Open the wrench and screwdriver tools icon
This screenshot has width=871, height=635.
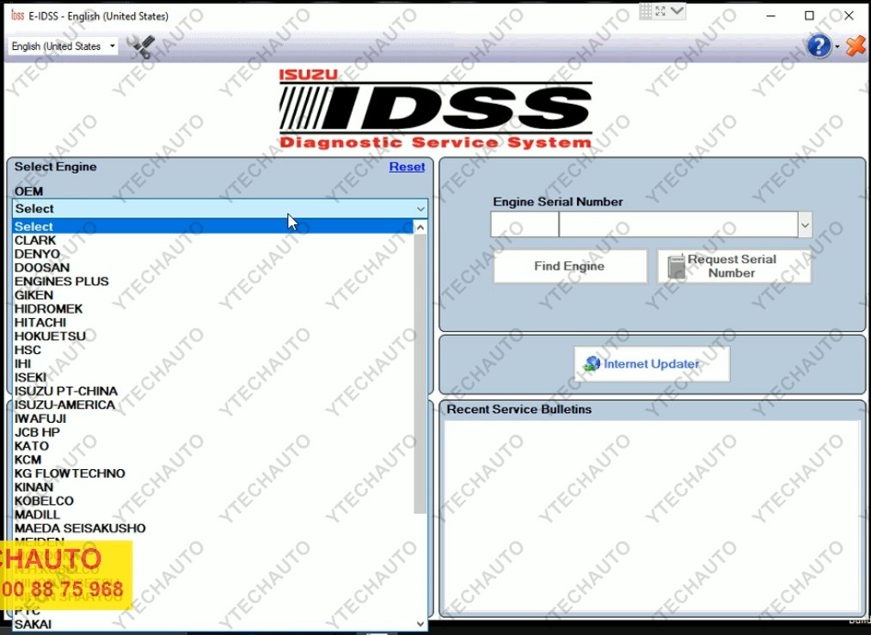point(141,46)
